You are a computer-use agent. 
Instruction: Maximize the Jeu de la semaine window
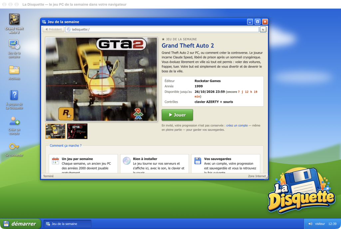click(257, 22)
